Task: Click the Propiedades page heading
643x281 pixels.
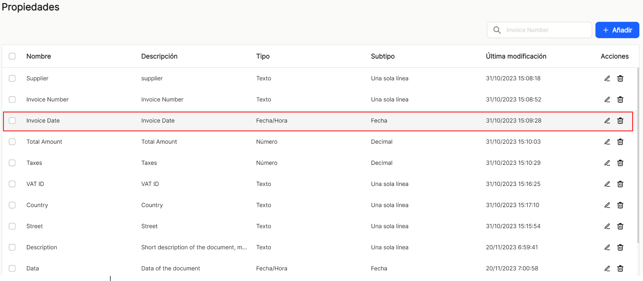Action: click(x=30, y=7)
